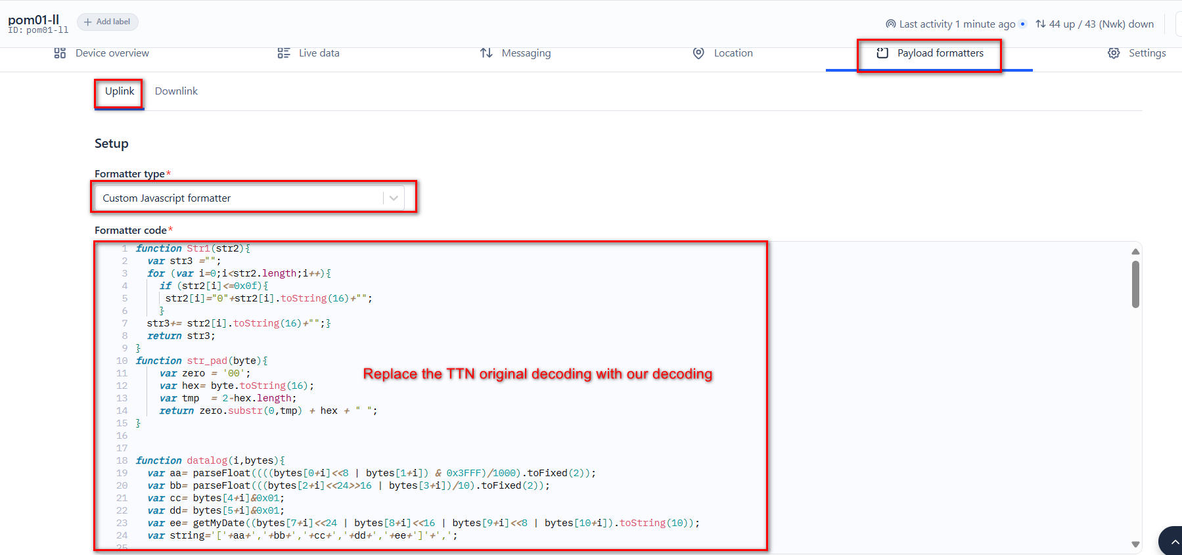
Task: Click the 44 up / 43 (Nwk) down counter
Action: (1101, 24)
